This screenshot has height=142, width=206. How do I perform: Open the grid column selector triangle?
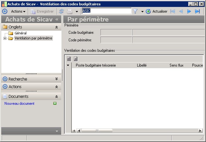68,65
